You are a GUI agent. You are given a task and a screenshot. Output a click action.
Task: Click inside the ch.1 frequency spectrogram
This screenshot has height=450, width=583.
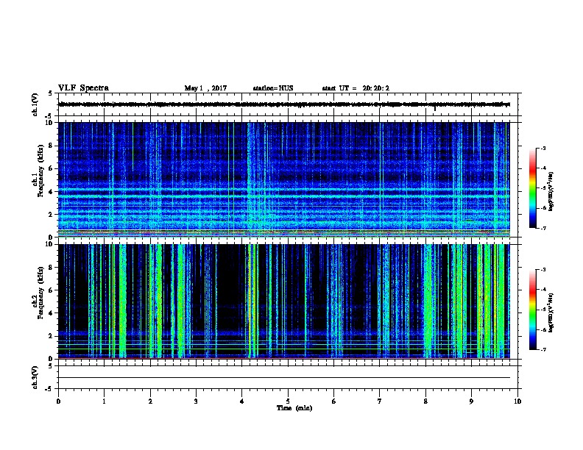pyautogui.click(x=284, y=179)
